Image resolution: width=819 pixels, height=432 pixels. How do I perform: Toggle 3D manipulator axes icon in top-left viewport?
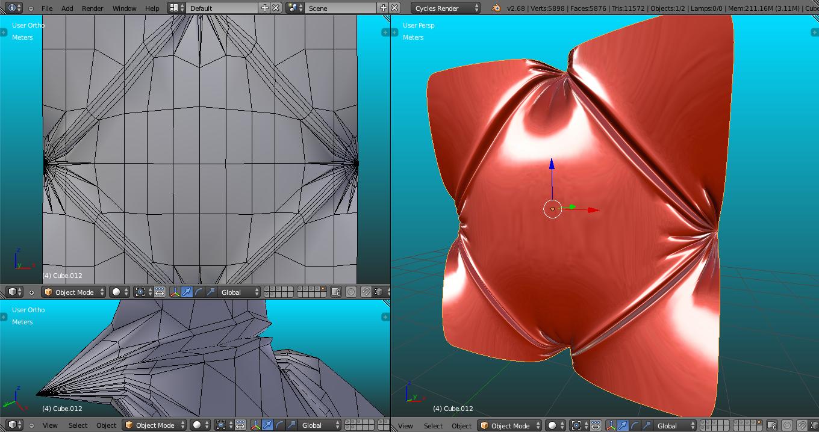(175, 292)
